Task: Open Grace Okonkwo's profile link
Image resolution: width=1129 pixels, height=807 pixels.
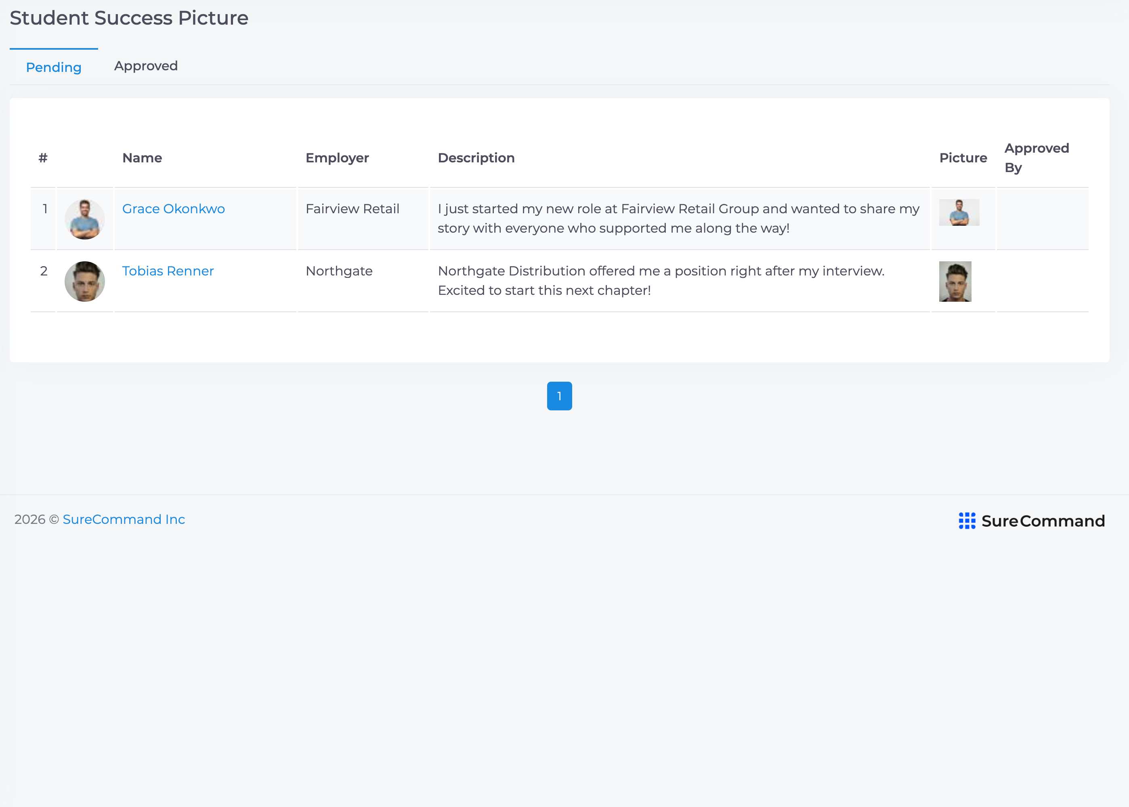Action: (173, 209)
